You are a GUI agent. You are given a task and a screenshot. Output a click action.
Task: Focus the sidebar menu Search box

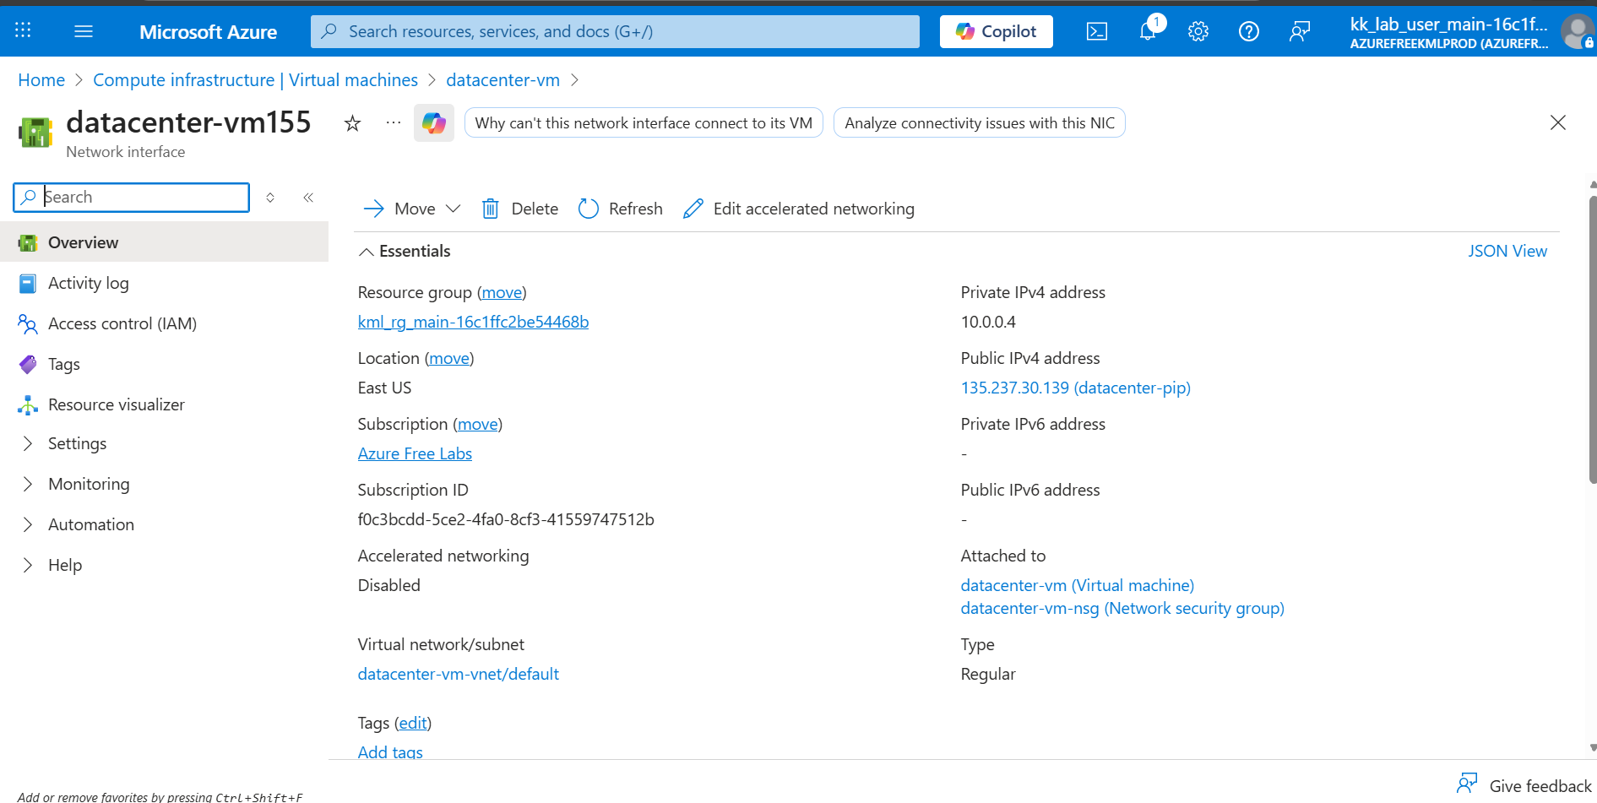[x=132, y=197]
